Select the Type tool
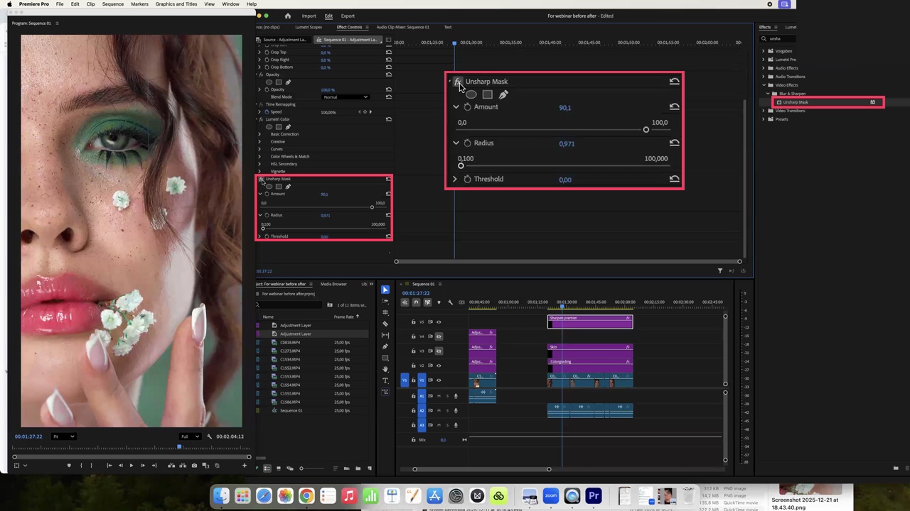The height and width of the screenshot is (511, 910). pyautogui.click(x=385, y=380)
